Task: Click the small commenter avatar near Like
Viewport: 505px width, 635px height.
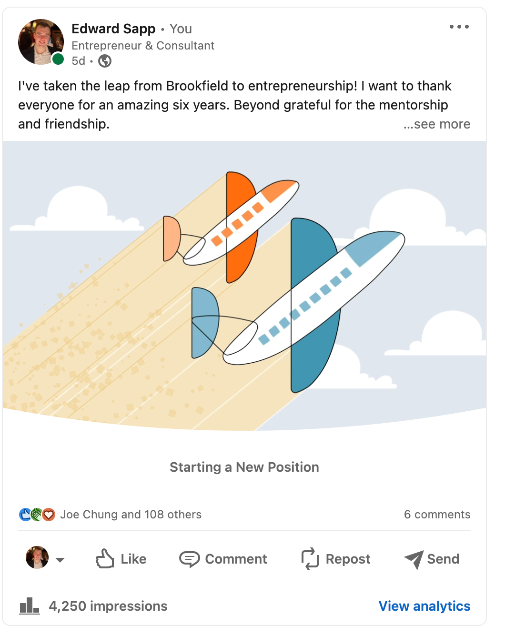Action: click(x=37, y=557)
